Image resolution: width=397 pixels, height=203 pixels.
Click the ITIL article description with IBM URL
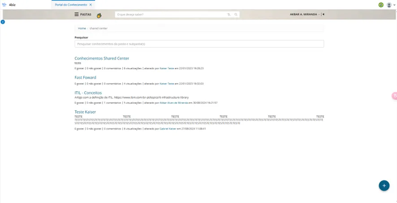tap(132, 97)
